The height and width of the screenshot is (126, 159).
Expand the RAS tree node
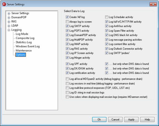click(x=9, y=22)
